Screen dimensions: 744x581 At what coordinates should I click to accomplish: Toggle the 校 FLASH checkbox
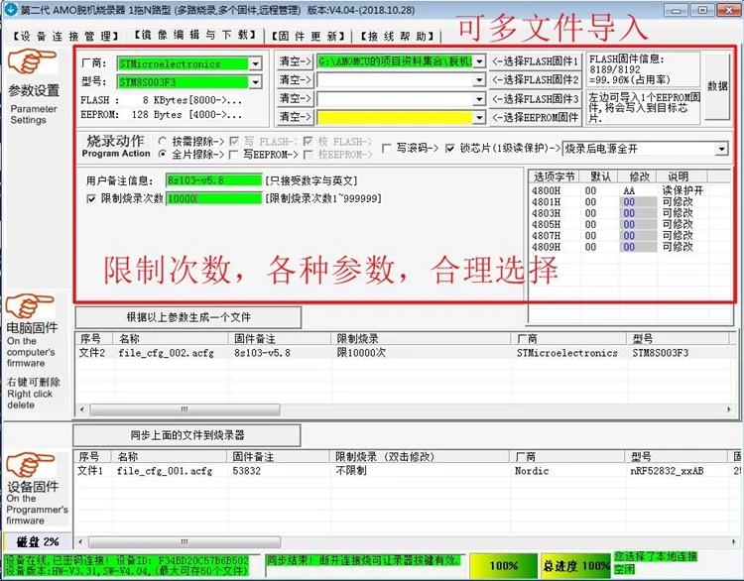click(x=308, y=142)
